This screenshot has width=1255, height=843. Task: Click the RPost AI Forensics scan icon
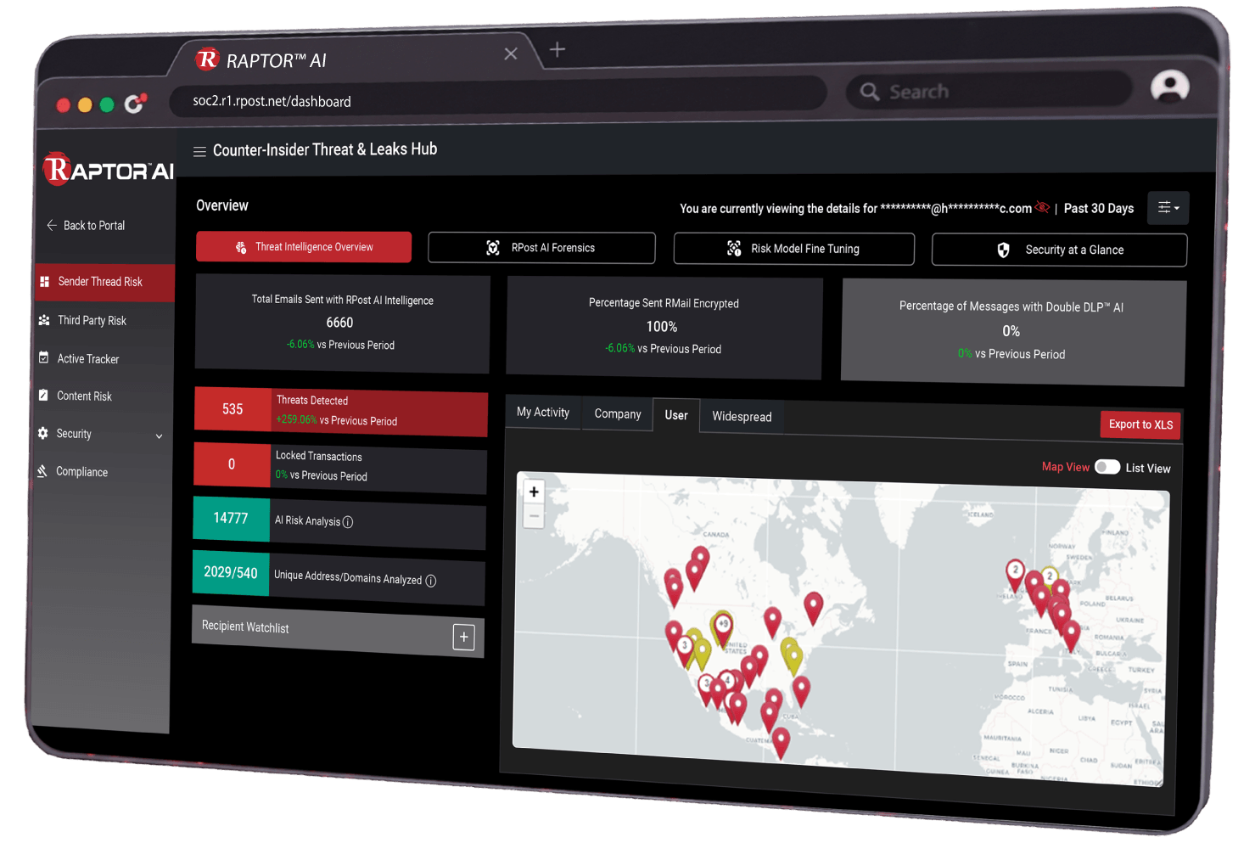click(493, 248)
